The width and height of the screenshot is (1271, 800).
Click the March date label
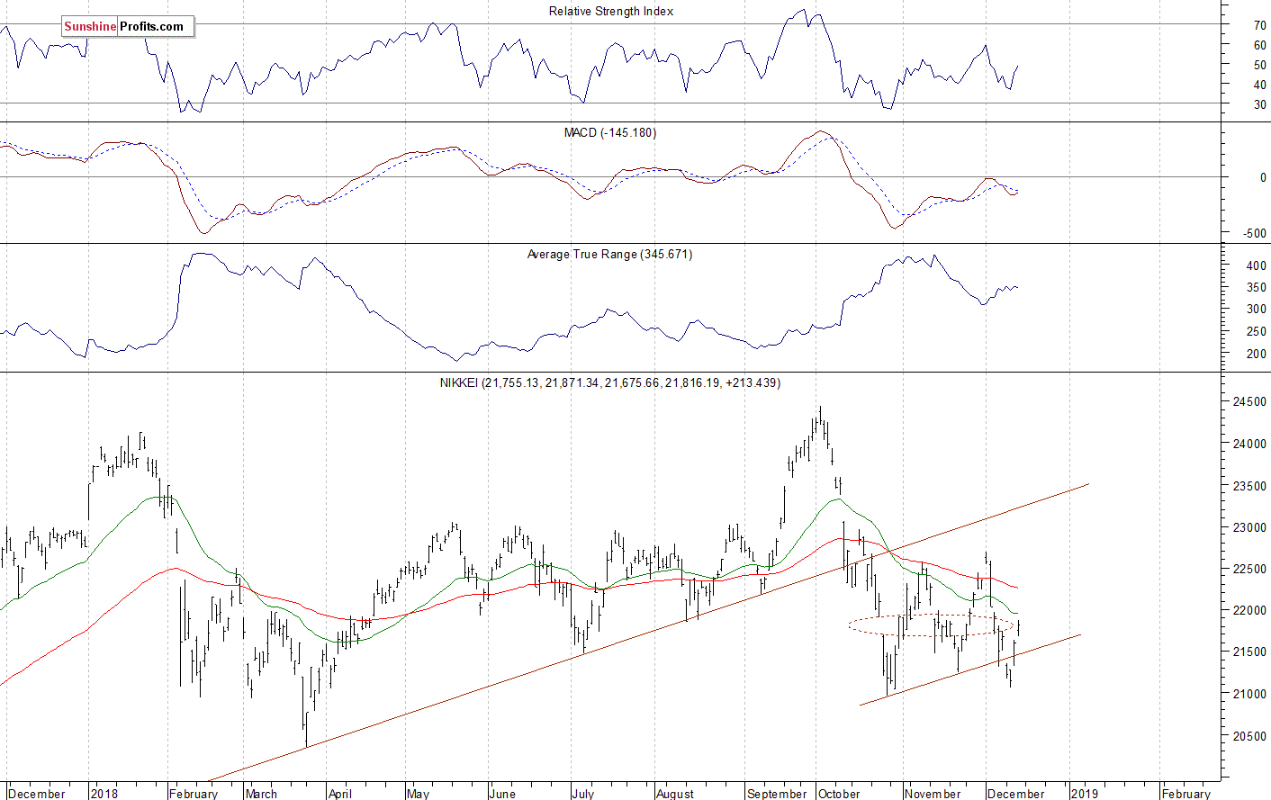pos(261,794)
